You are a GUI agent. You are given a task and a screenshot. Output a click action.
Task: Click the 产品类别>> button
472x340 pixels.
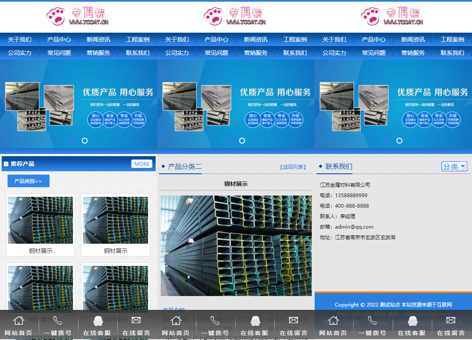(x=28, y=181)
